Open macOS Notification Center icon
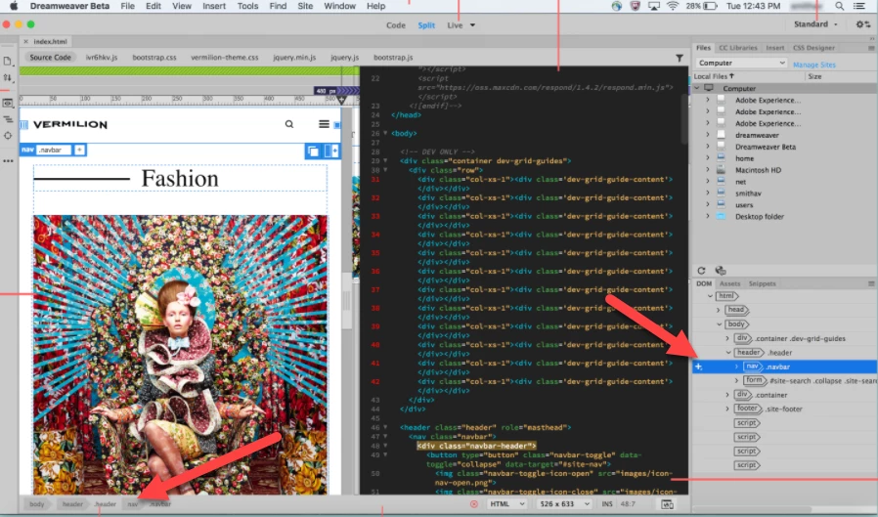The width and height of the screenshot is (878, 517). click(859, 6)
